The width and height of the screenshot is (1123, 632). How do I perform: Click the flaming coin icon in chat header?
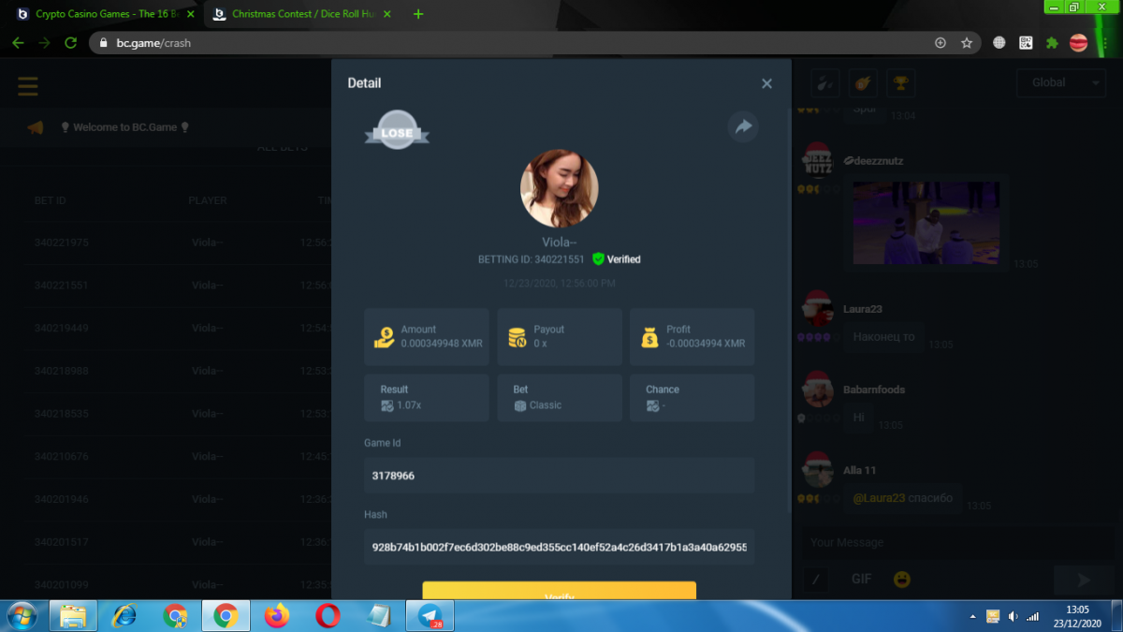[x=863, y=83]
